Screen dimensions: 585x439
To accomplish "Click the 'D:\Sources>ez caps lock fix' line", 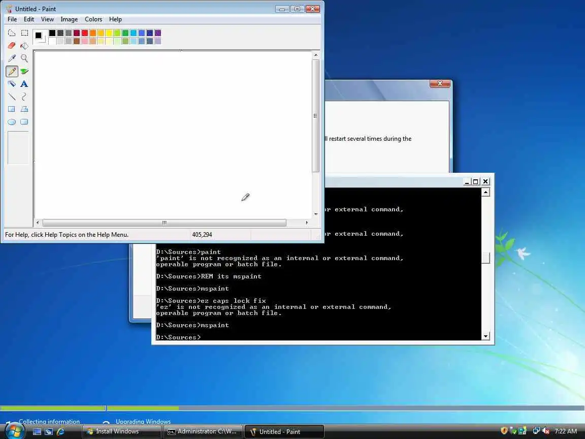I will (x=211, y=300).
